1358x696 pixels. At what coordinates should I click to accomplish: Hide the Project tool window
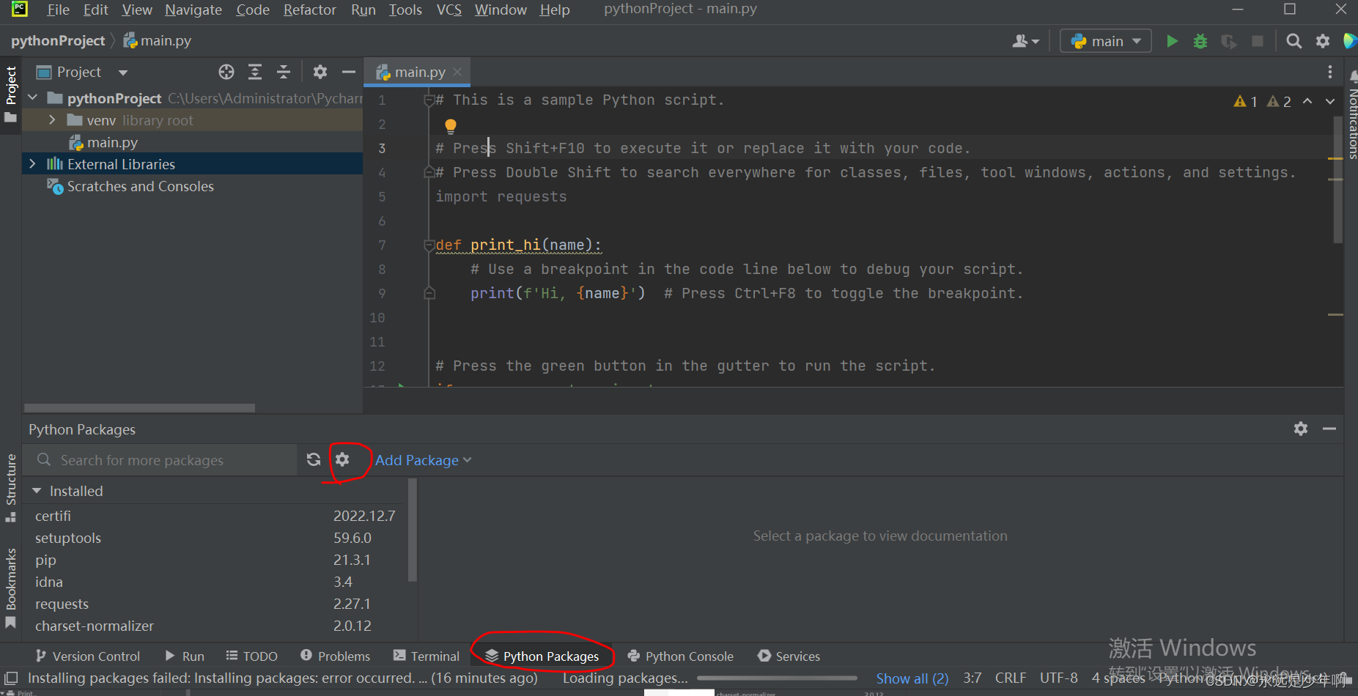349,72
